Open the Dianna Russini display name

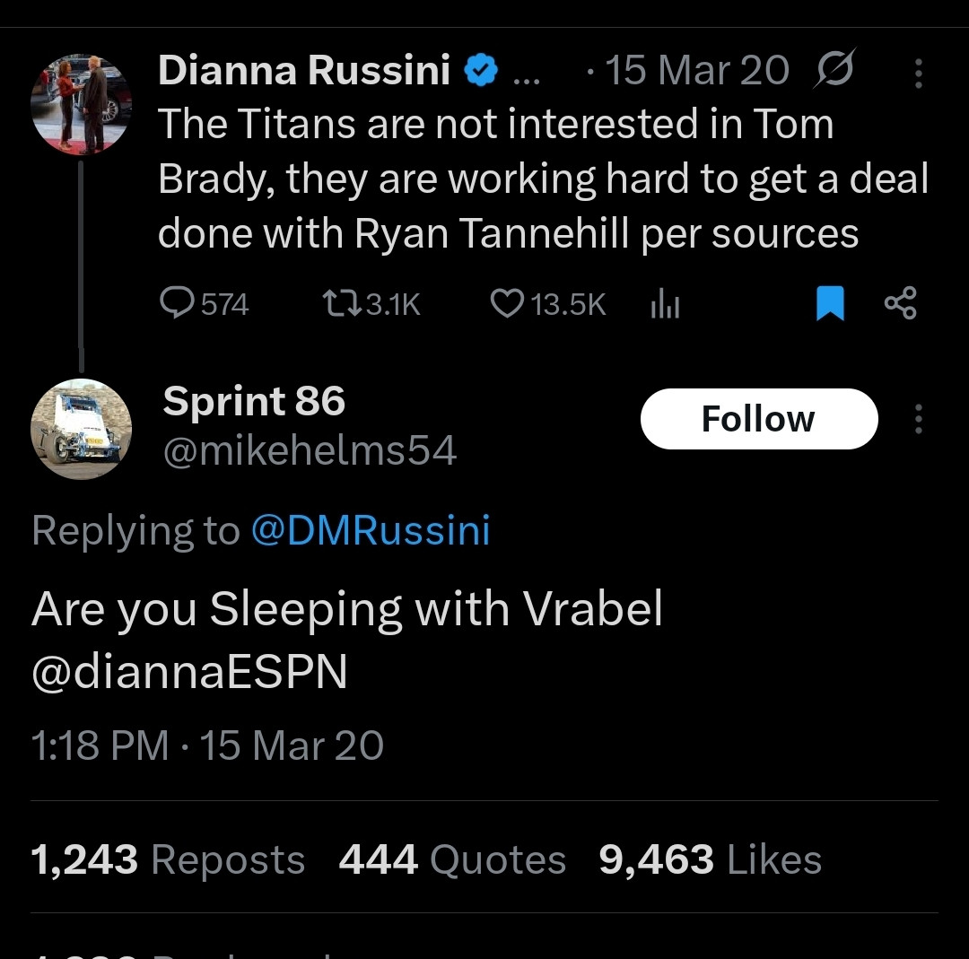pyautogui.click(x=304, y=71)
